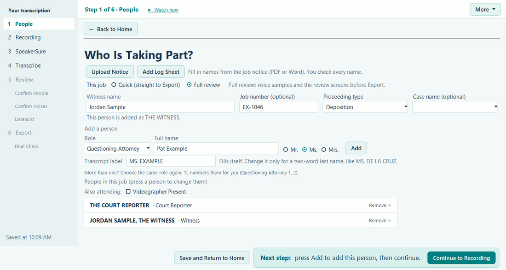Screen dimensions: 506x270
Task: Open Confirm Voices sub-step
Action: [31, 106]
